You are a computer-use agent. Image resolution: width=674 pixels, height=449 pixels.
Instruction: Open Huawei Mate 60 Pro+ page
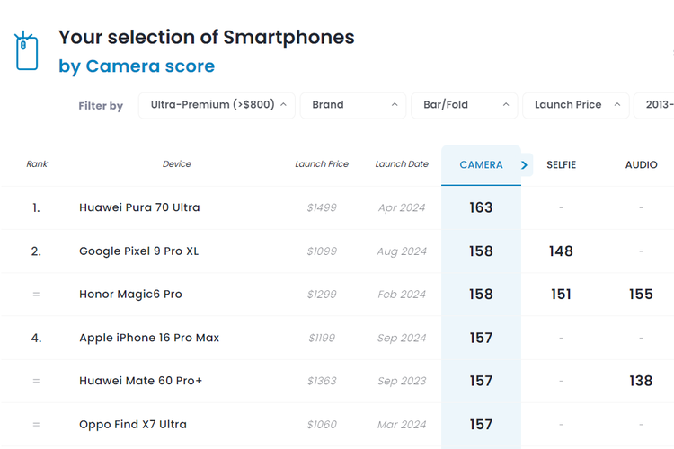140,381
